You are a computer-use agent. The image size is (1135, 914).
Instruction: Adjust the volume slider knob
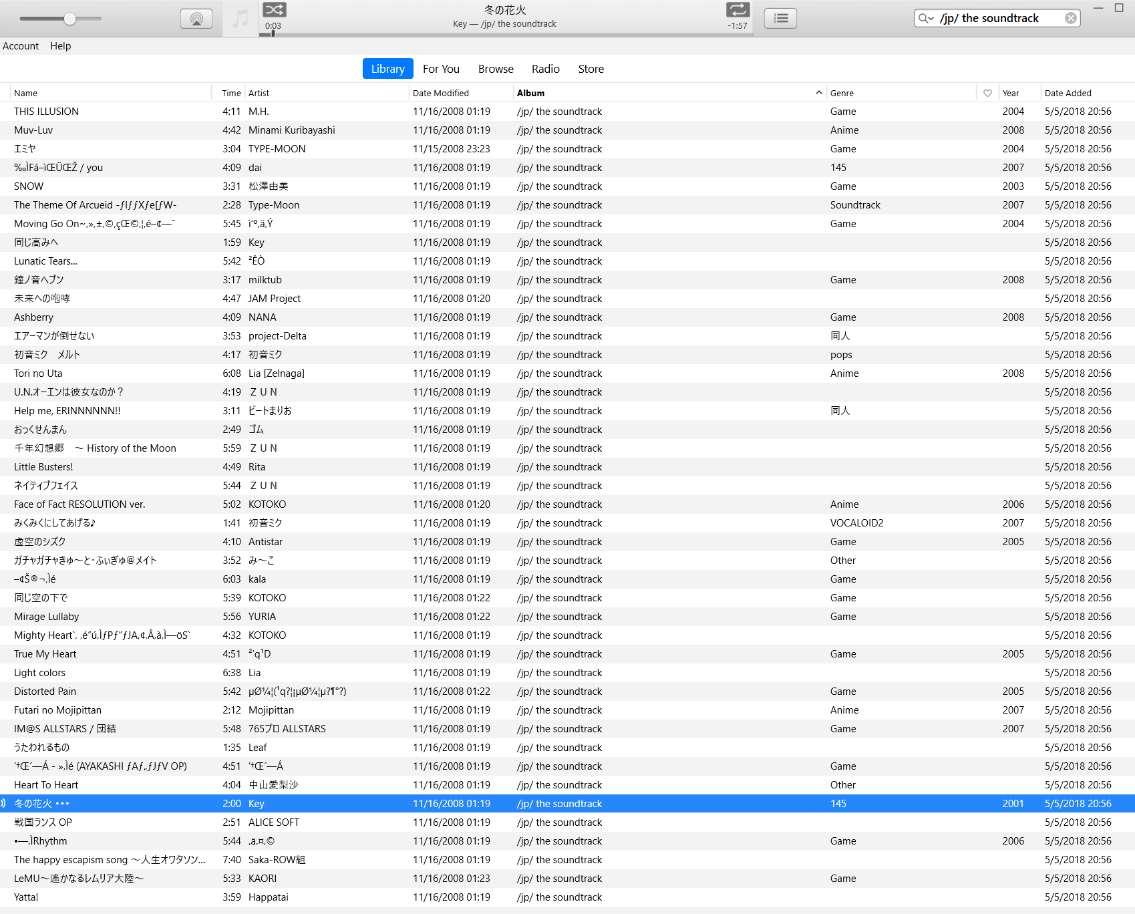click(x=70, y=19)
